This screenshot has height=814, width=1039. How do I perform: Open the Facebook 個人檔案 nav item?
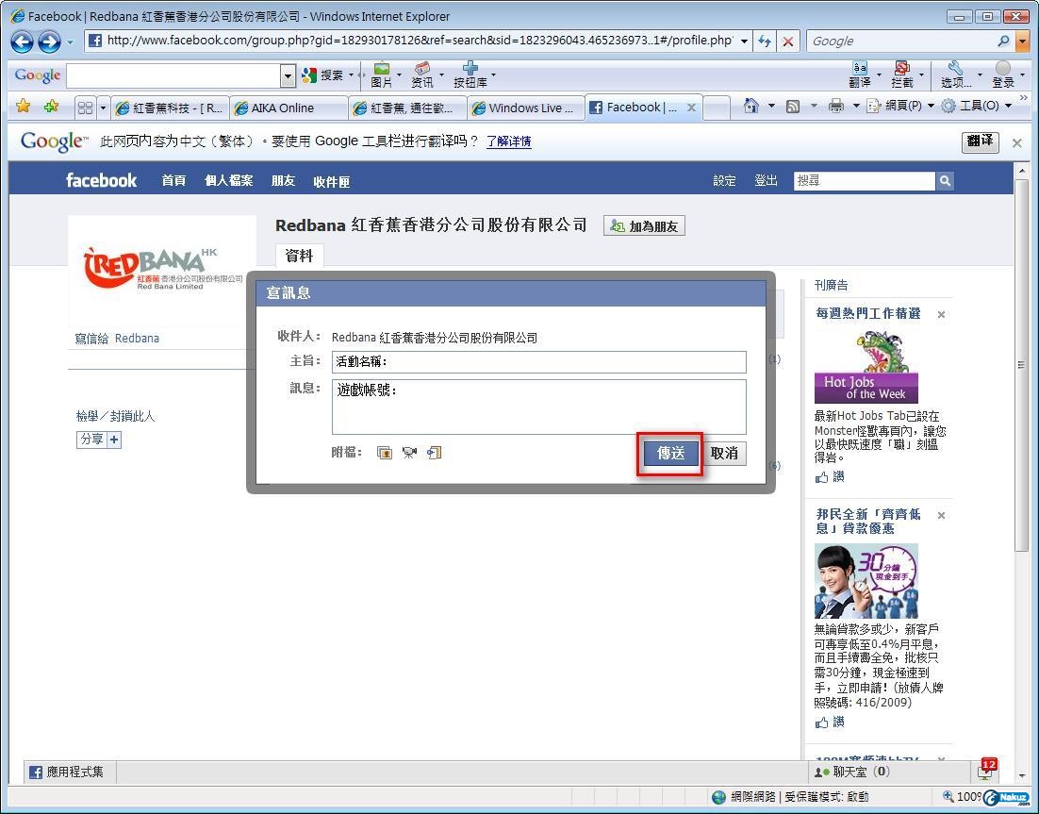click(x=228, y=180)
